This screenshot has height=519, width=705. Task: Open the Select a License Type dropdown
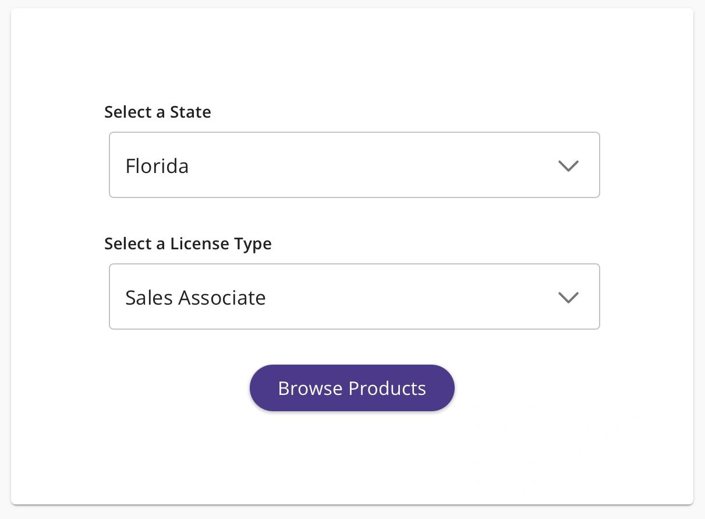click(x=355, y=296)
